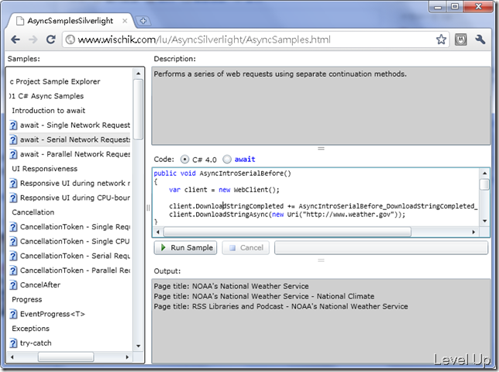This screenshot has height=372, width=499.
Task: Click the Introduction to await heading
Action: point(48,110)
